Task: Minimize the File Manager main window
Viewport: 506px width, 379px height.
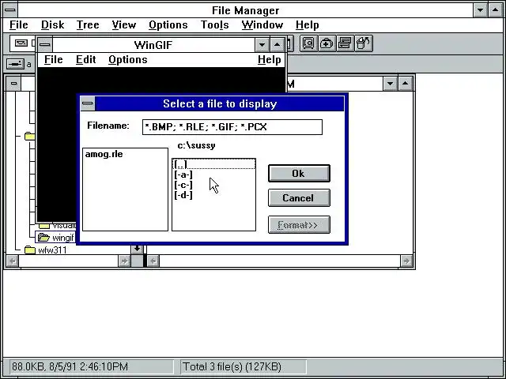Action: tap(480, 10)
